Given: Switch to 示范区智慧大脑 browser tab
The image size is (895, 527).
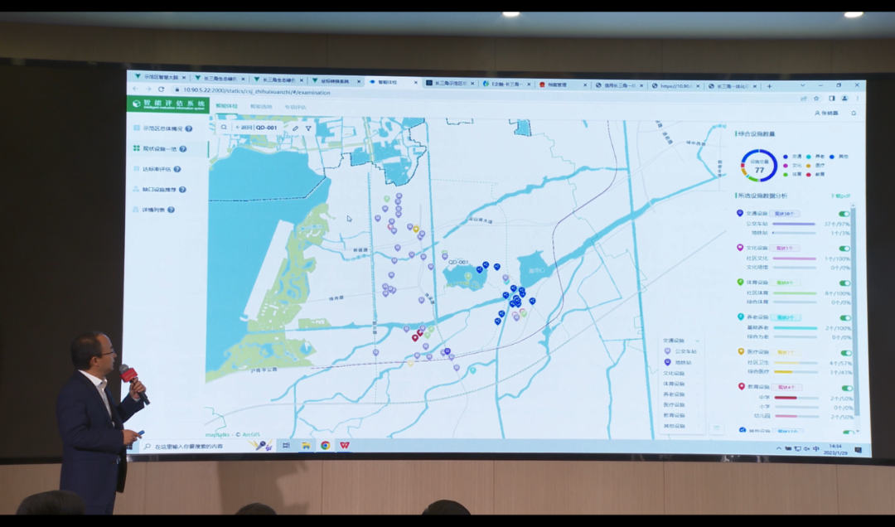Looking at the screenshot, I should (x=160, y=76).
